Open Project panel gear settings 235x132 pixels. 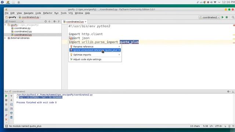pyautogui.click(x=55, y=21)
